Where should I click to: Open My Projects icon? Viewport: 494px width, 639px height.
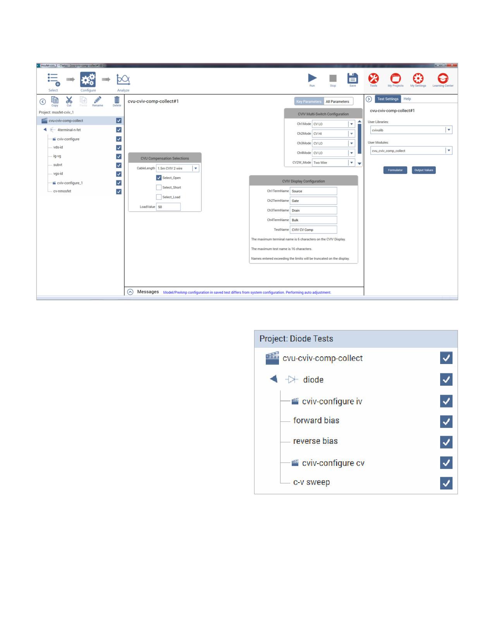click(x=396, y=78)
